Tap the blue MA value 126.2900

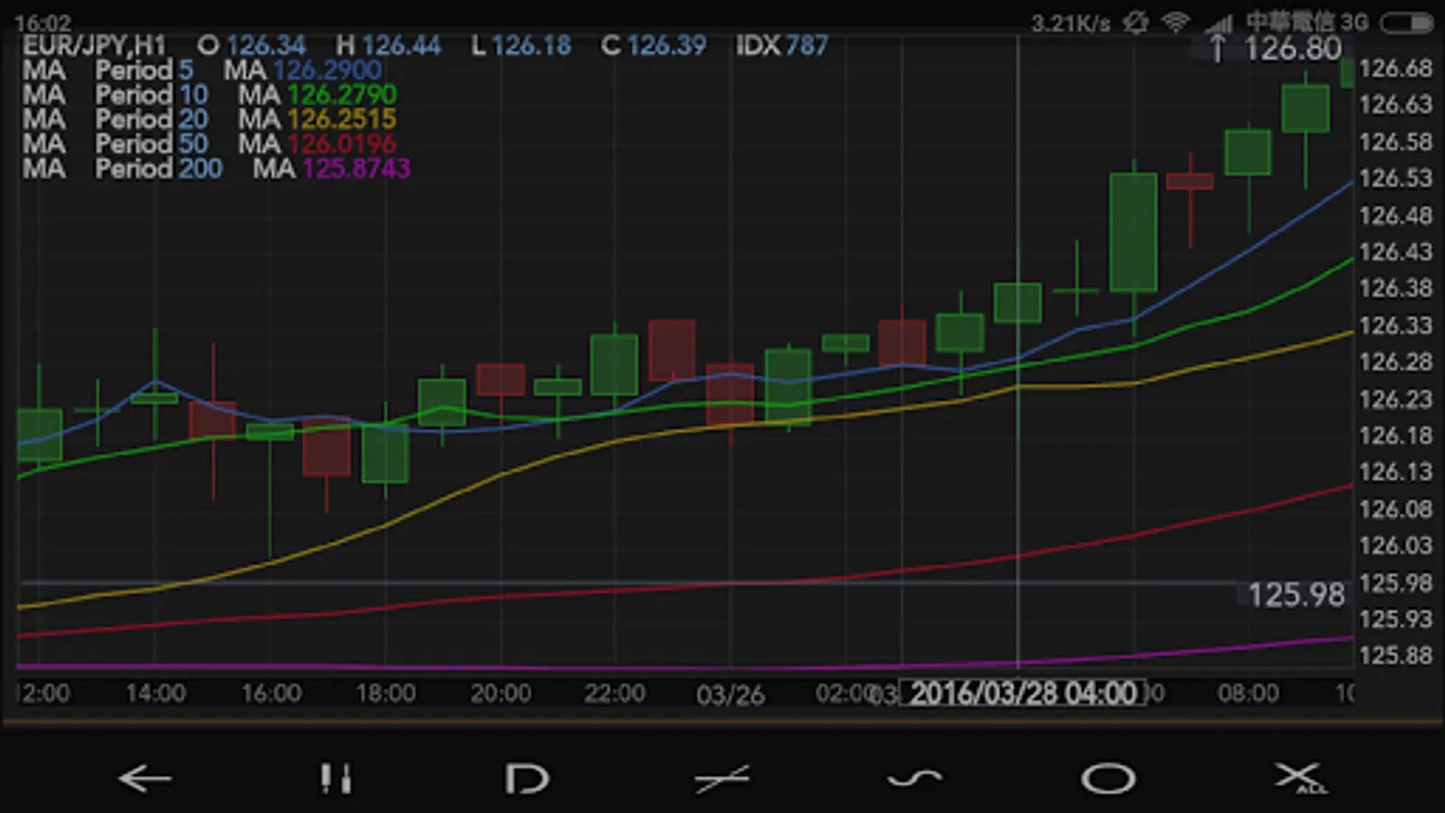coord(327,70)
